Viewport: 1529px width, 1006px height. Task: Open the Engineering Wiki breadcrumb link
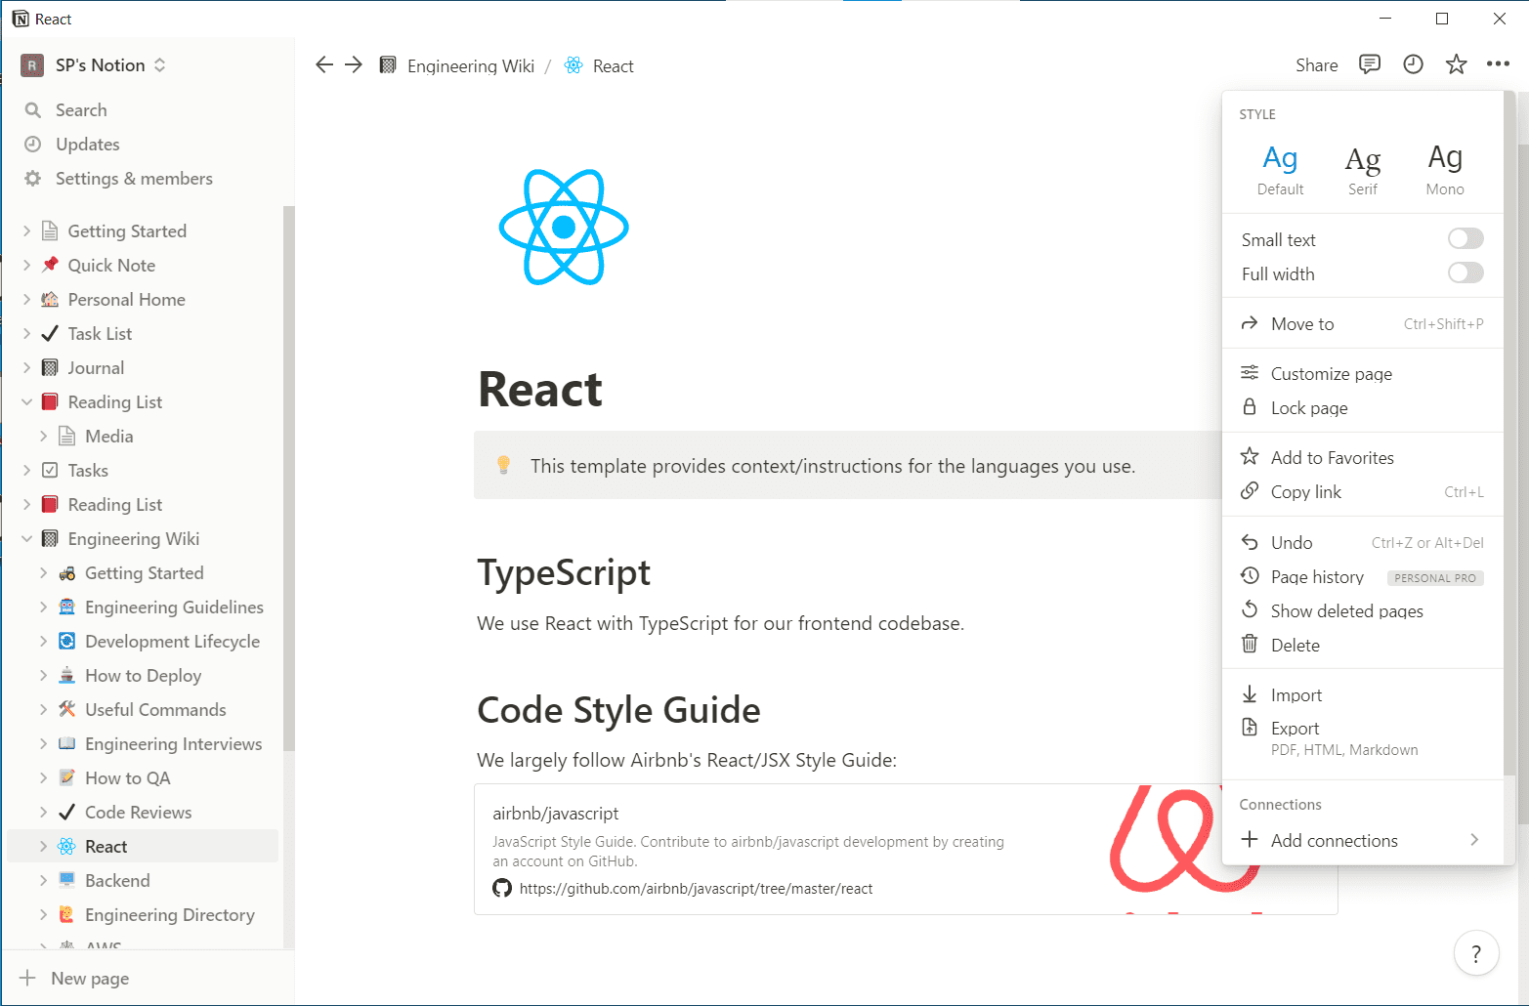pyautogui.click(x=470, y=65)
